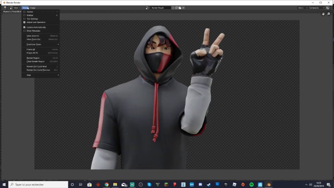Click the Windows search box
334x188 pixels.
38,185
